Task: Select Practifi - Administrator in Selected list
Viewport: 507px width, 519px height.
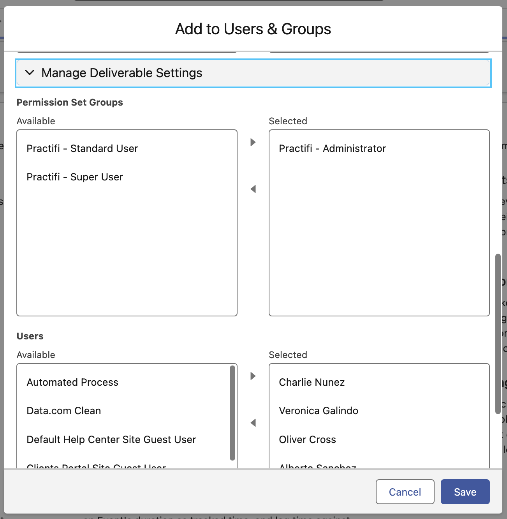Action: pos(379,148)
